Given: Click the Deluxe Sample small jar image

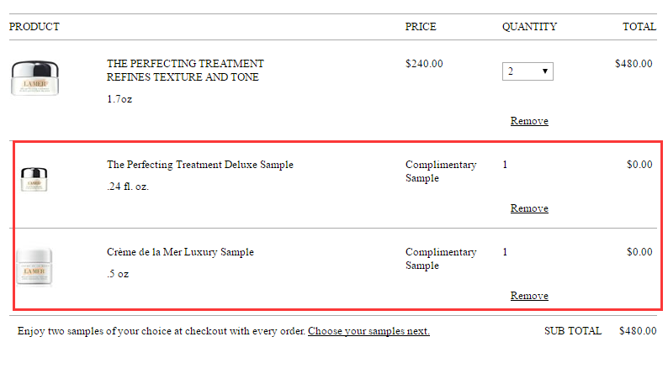Looking at the screenshot, I should (34, 179).
